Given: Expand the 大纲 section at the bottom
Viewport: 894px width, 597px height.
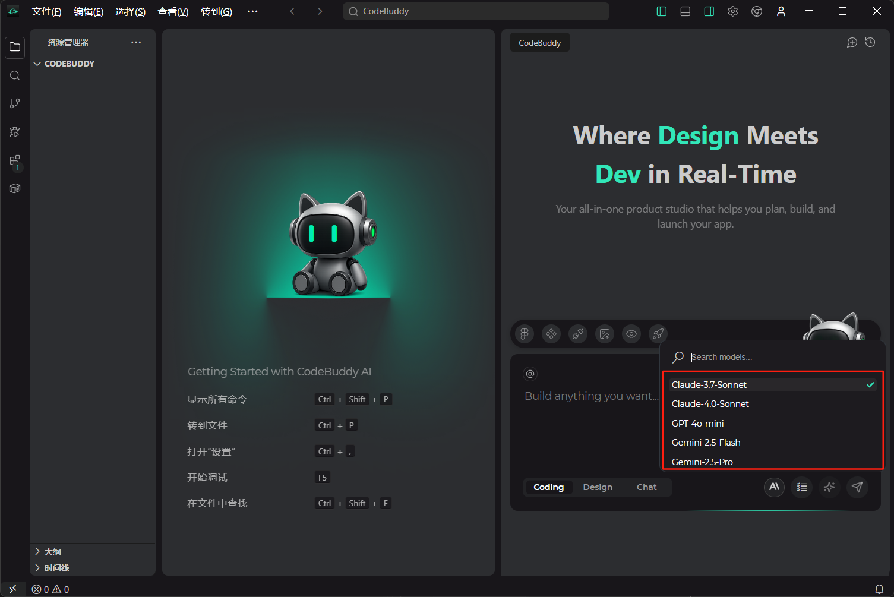Looking at the screenshot, I should coord(52,551).
